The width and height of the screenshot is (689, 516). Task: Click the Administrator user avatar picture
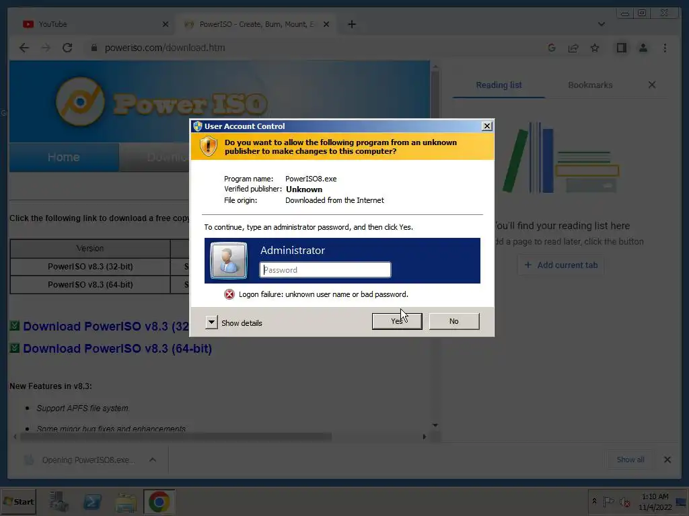tap(229, 261)
